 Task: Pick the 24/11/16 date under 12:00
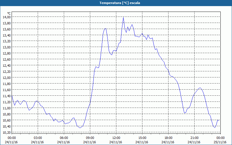(x=116, y=142)
